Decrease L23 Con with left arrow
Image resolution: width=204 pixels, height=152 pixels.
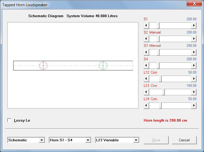tap(146, 92)
